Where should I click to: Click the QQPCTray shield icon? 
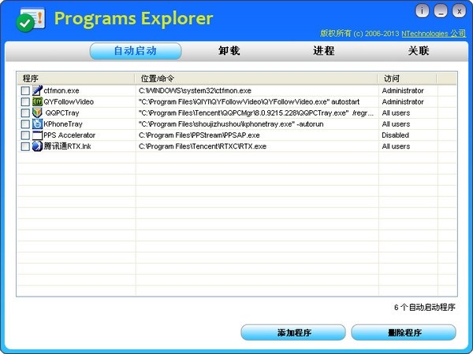click(x=37, y=112)
